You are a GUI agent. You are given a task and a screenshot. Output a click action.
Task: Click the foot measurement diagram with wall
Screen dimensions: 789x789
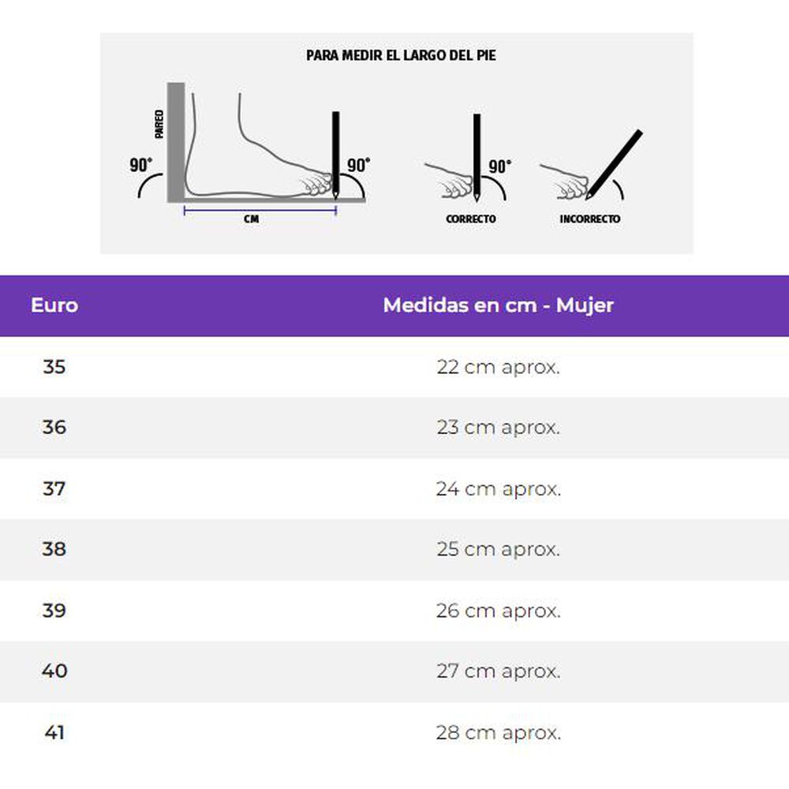point(252,150)
